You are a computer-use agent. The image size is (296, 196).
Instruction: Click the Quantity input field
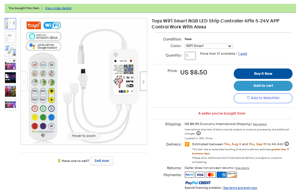pos(190,56)
